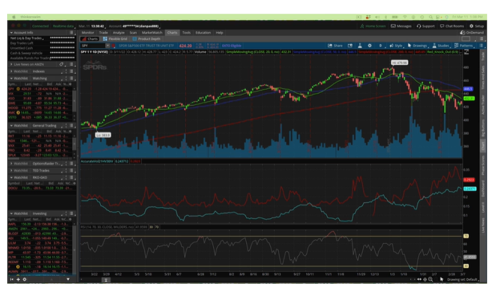Expand the OptionsRaider watchlist gadget
Screen dimensions: 496x296
[x=11, y=163]
